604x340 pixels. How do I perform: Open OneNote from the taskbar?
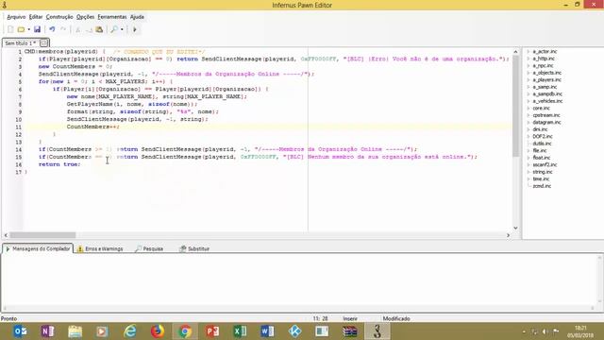[47, 331]
